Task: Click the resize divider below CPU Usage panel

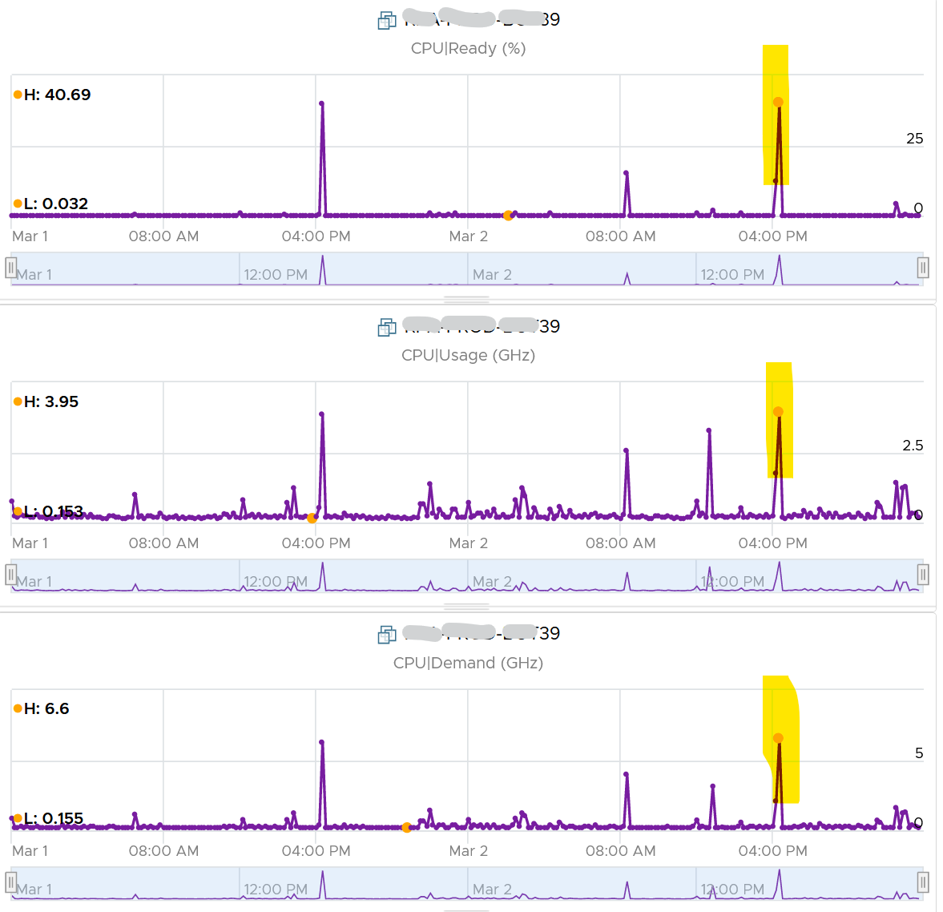Action: 466,606
